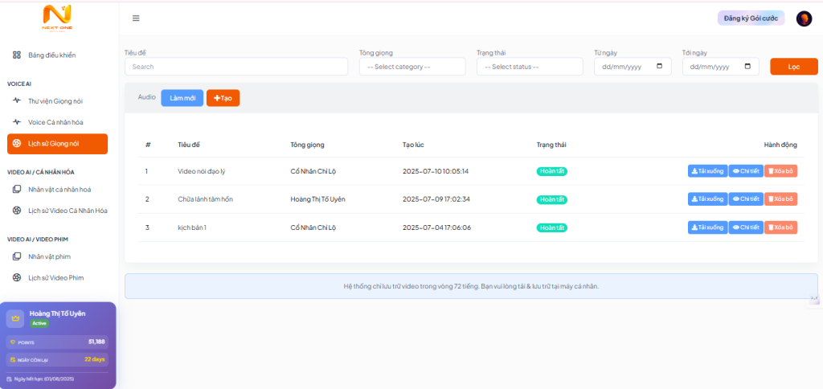Open the Trạng thái status dropdown
823x389 pixels.
pyautogui.click(x=529, y=67)
